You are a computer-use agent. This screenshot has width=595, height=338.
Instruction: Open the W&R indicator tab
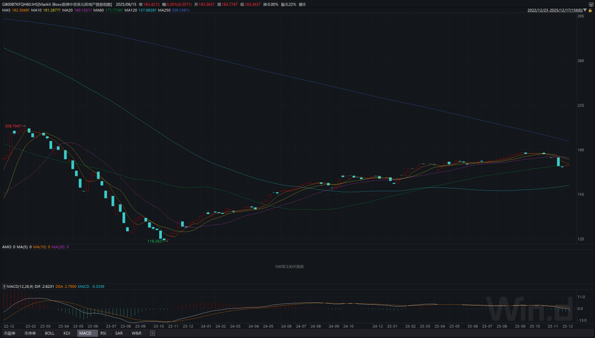[x=137, y=333]
